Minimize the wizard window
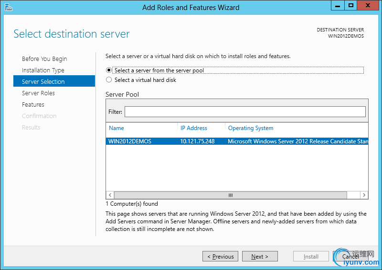382x270 pixels. (x=338, y=6)
